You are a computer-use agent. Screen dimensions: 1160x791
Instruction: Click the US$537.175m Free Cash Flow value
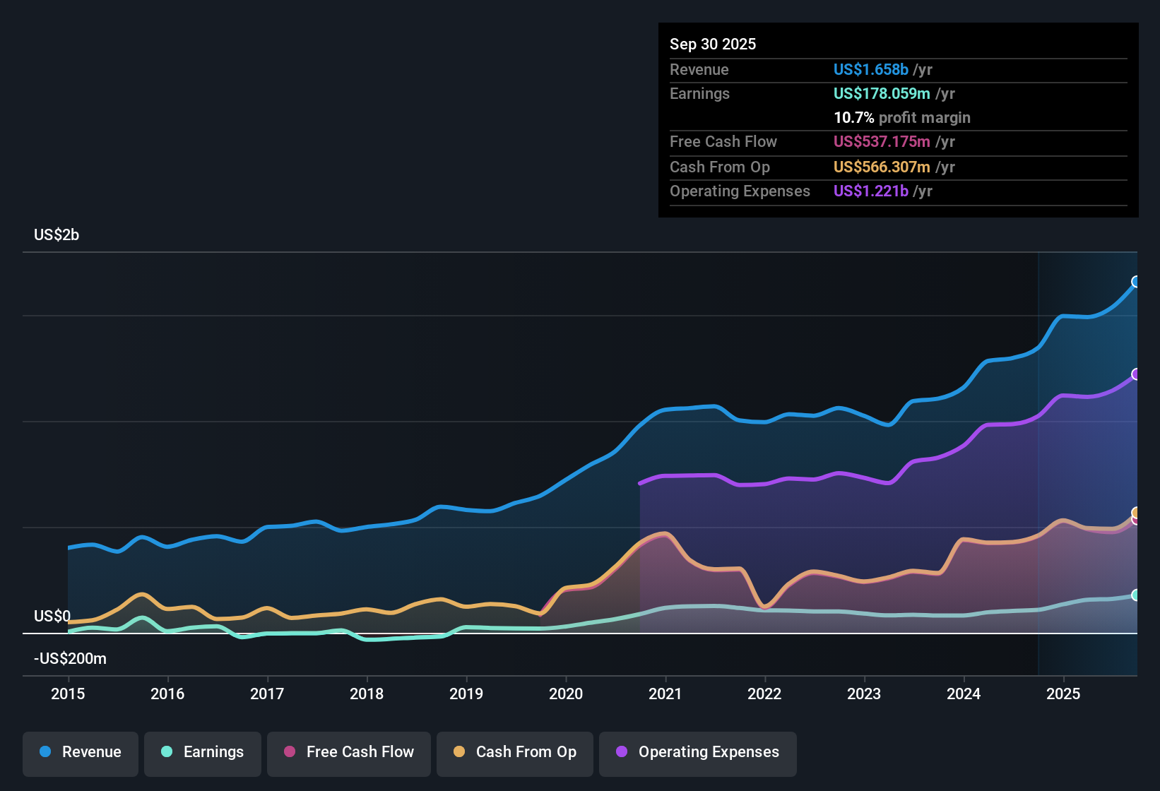[882, 142]
